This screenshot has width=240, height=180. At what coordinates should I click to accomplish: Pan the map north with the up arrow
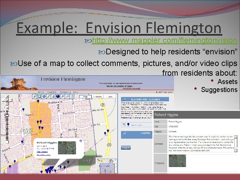point(7,96)
